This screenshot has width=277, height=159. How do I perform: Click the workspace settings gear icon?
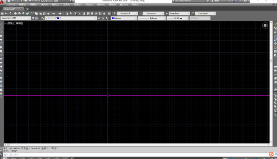(33, 18)
